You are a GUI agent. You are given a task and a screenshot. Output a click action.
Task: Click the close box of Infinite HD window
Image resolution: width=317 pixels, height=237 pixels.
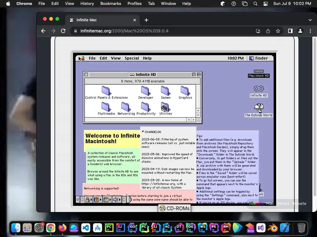click(86, 75)
